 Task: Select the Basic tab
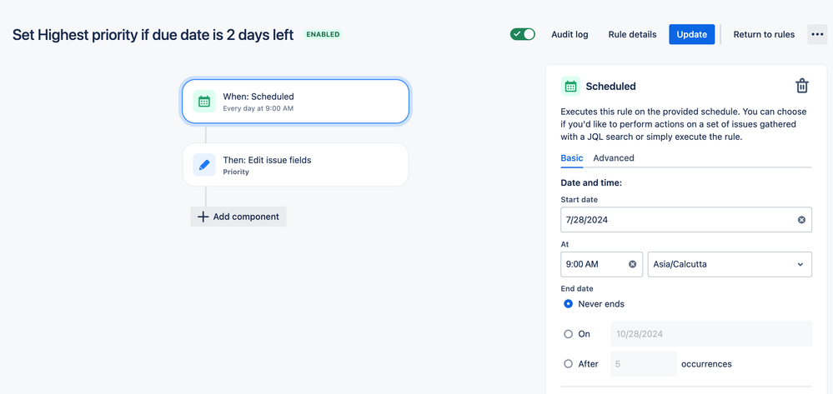[572, 157]
